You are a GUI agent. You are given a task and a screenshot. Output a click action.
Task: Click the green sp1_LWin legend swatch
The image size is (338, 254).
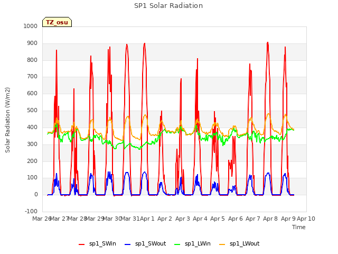click(x=177, y=244)
